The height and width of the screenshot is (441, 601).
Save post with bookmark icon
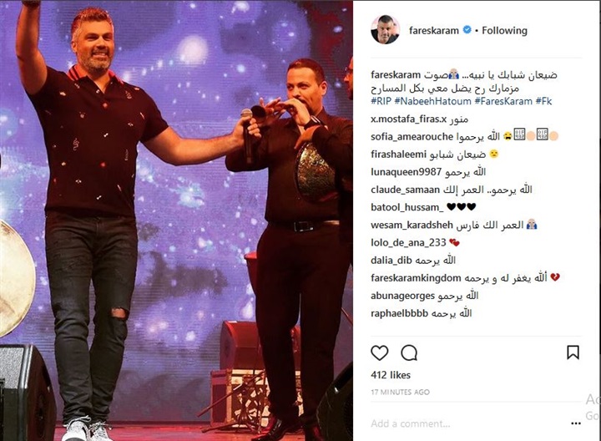573,352
